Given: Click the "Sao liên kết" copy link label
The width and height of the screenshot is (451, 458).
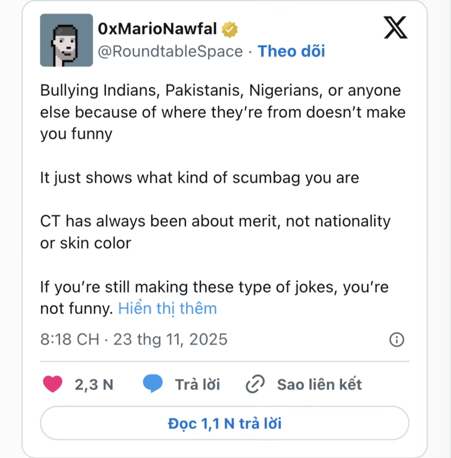Looking at the screenshot, I should (319, 385).
